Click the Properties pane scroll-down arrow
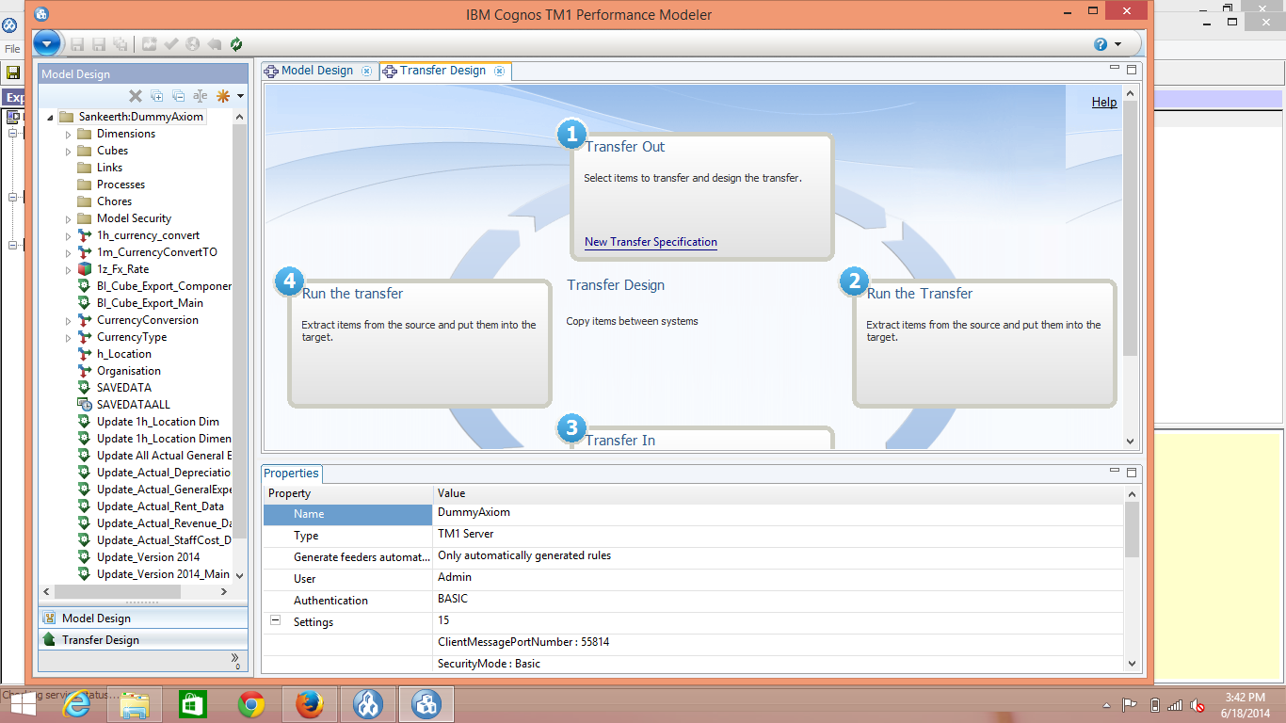 pos(1132,664)
